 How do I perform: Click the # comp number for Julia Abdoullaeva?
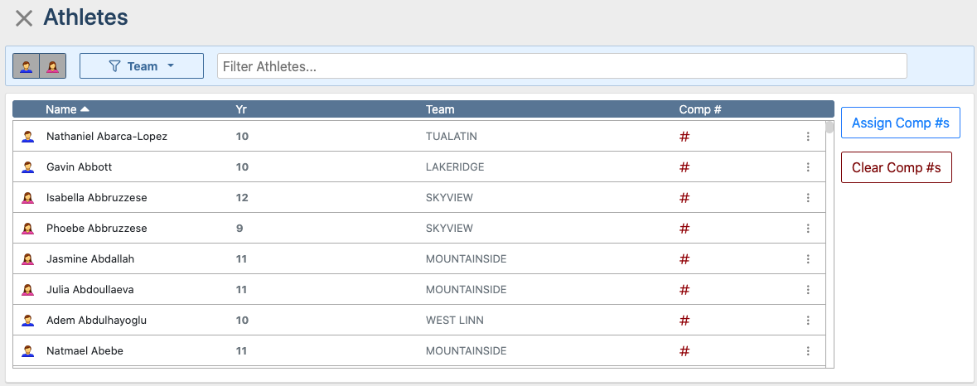(x=684, y=290)
